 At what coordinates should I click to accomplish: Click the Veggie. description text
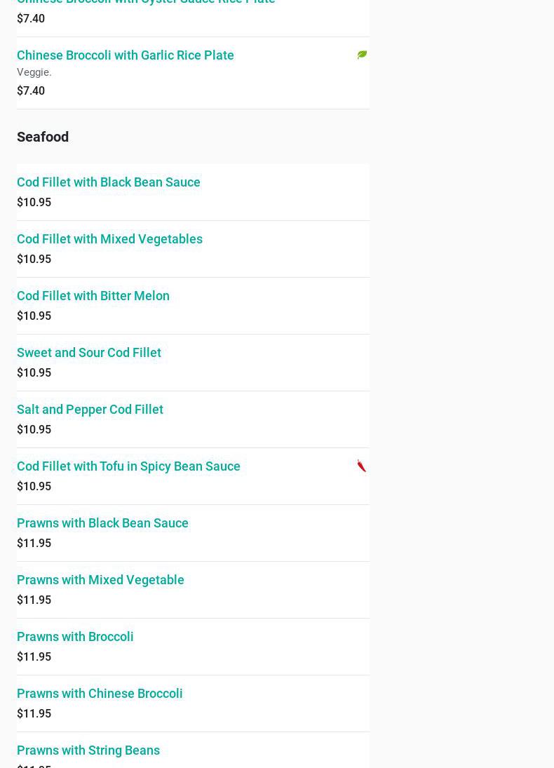point(34,72)
